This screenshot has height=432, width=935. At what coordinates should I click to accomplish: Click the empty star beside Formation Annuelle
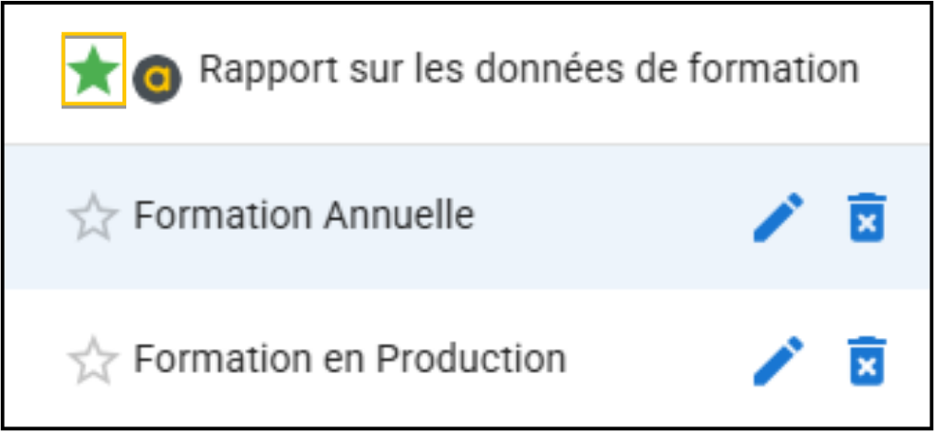pos(93,218)
